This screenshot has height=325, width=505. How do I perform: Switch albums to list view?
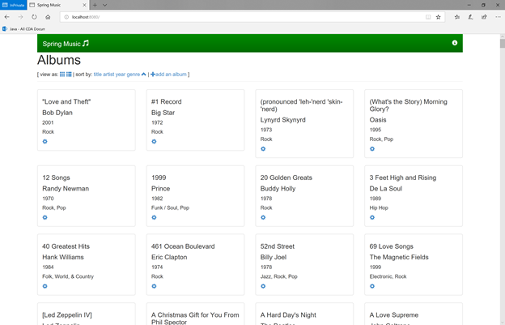69,75
